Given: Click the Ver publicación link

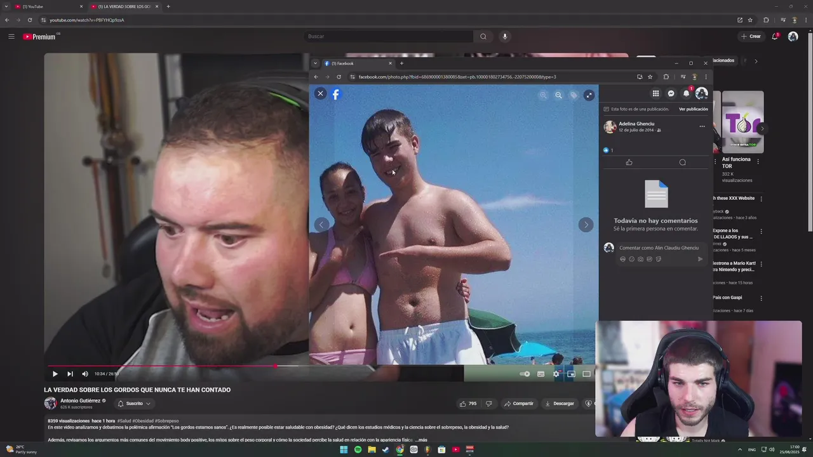Looking at the screenshot, I should click(693, 109).
